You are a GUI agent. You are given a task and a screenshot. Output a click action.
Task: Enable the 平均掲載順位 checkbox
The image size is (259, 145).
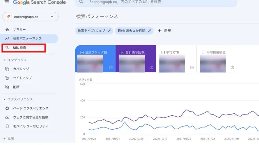click(203, 52)
